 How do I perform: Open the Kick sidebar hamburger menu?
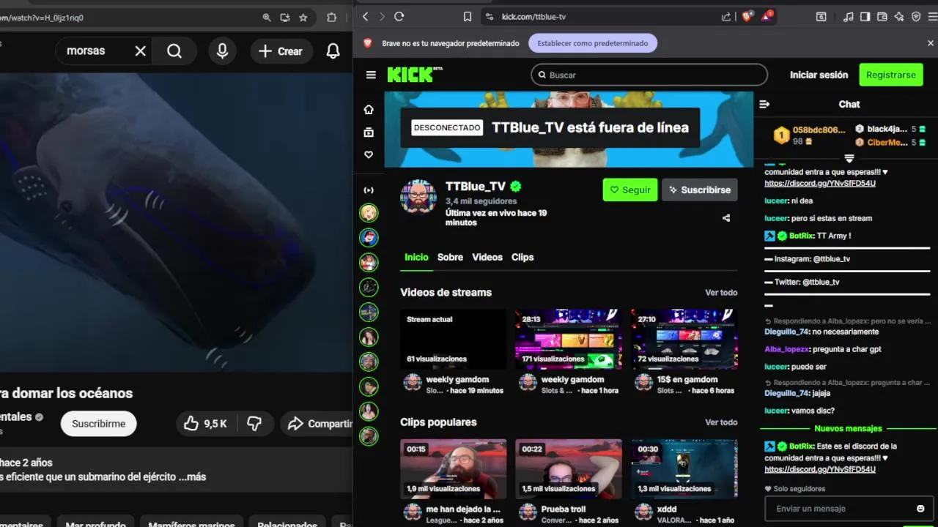[371, 75]
